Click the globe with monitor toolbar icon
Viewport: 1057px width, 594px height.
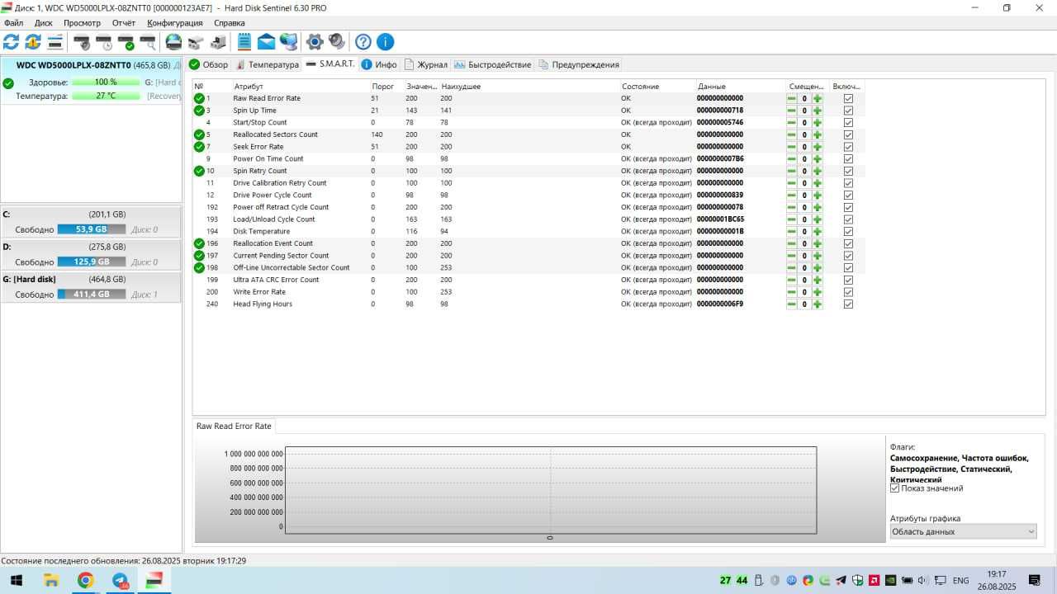(288, 42)
